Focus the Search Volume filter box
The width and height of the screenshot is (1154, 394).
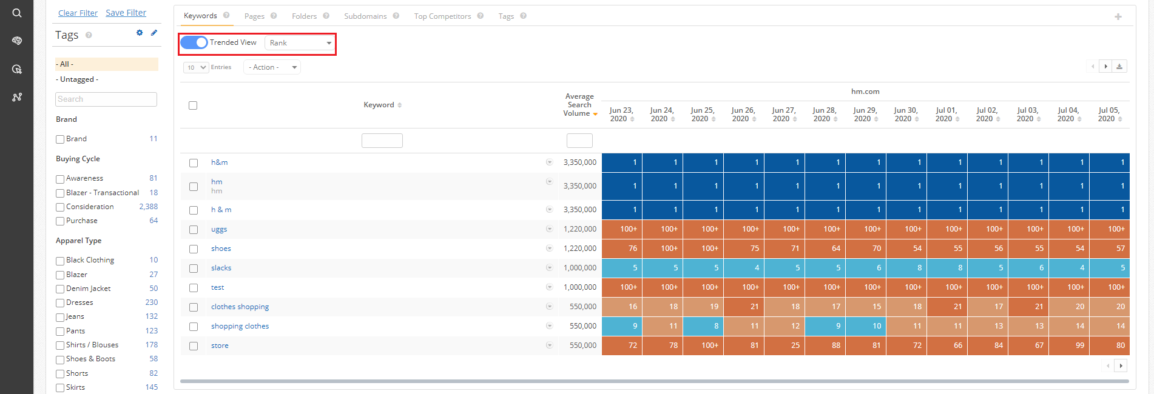click(579, 141)
